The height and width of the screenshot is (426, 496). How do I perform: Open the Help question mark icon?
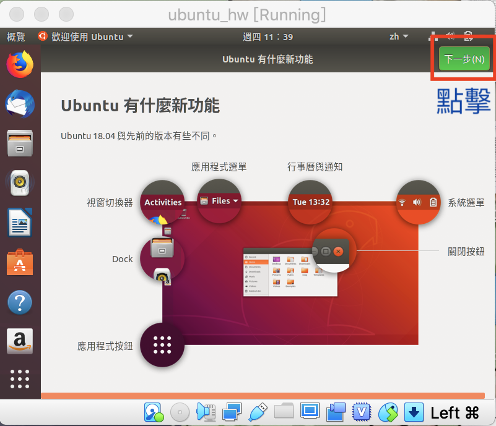(20, 302)
